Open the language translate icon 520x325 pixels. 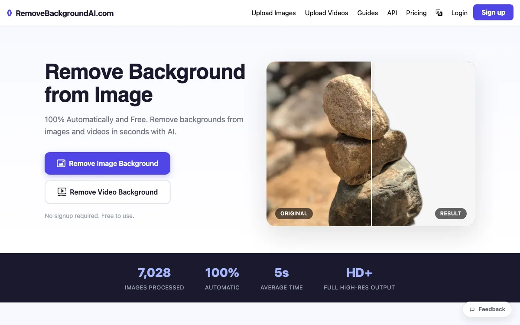pos(439,13)
